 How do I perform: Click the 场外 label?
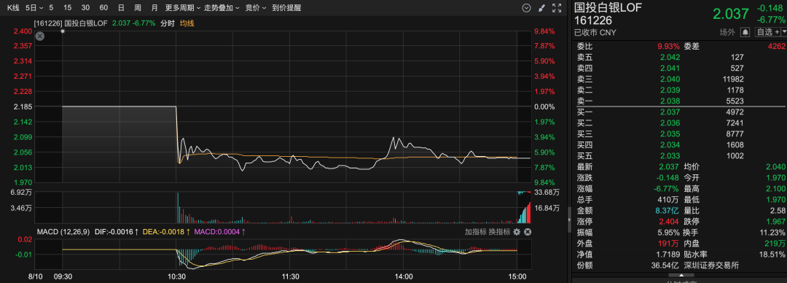(728, 32)
